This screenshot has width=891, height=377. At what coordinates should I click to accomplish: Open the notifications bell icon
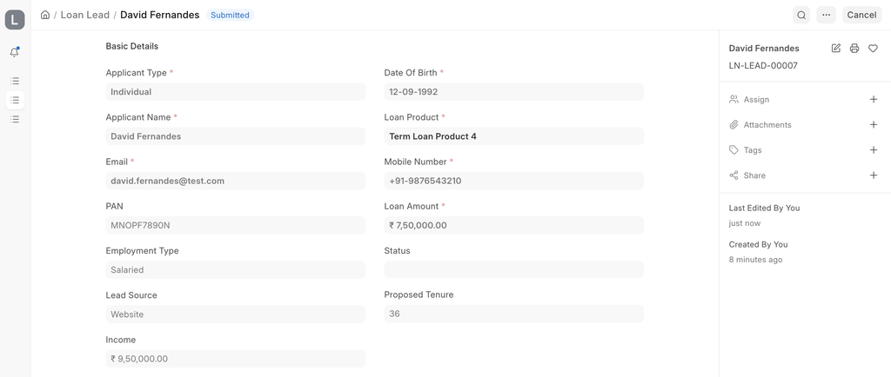pyautogui.click(x=15, y=52)
